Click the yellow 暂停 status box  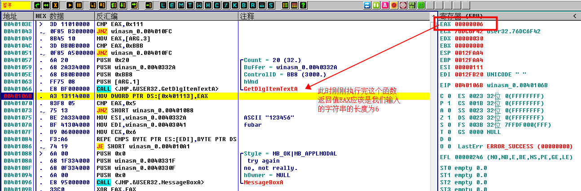16,5
